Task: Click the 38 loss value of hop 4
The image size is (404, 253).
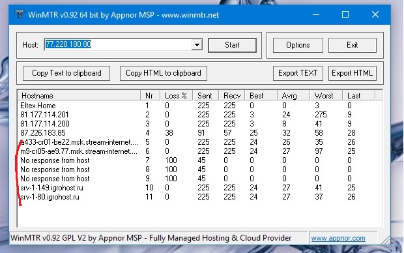Action: coord(169,133)
